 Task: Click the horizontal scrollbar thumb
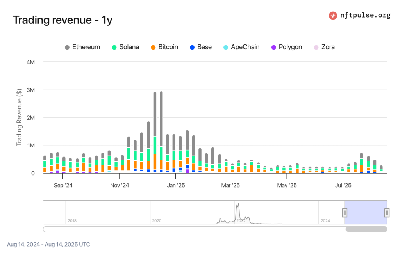coord(366,229)
